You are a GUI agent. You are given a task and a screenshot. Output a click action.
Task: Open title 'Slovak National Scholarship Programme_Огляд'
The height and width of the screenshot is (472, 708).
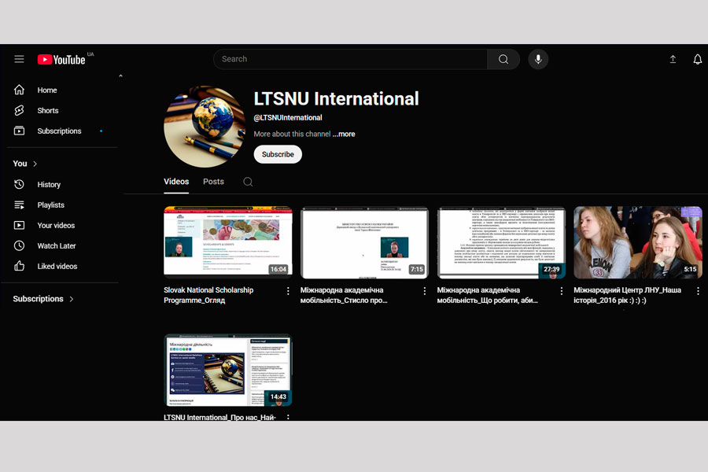(208, 295)
